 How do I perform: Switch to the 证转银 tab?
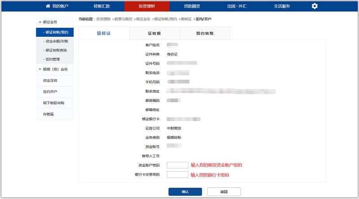154,34
